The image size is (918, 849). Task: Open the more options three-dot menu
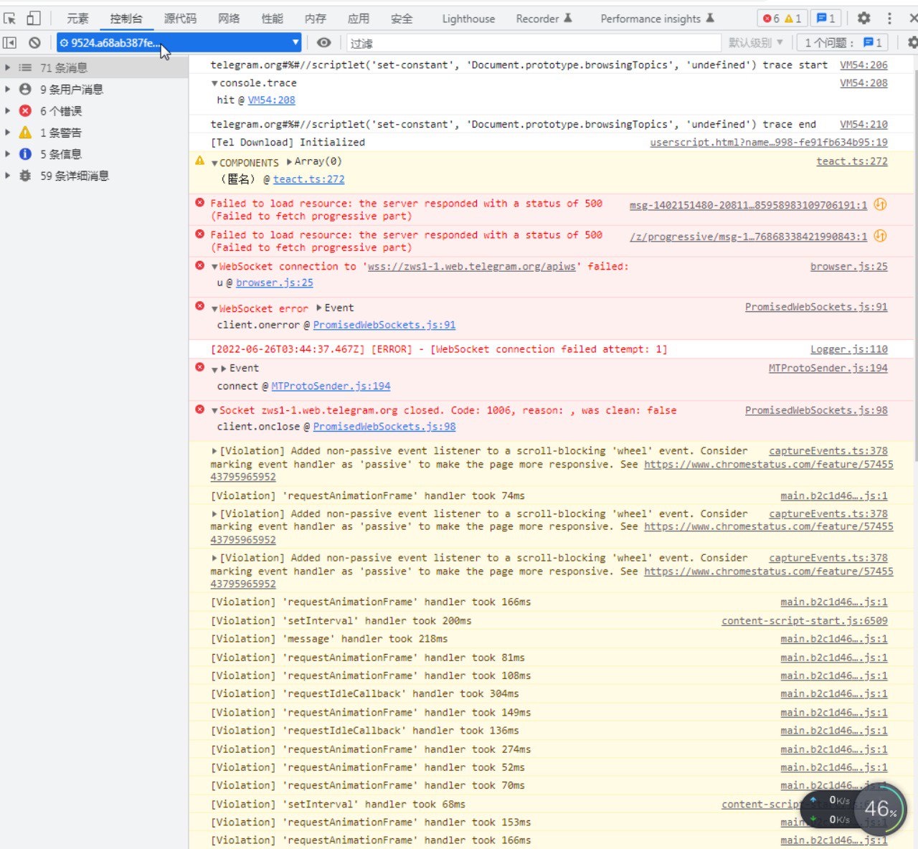[x=889, y=18]
